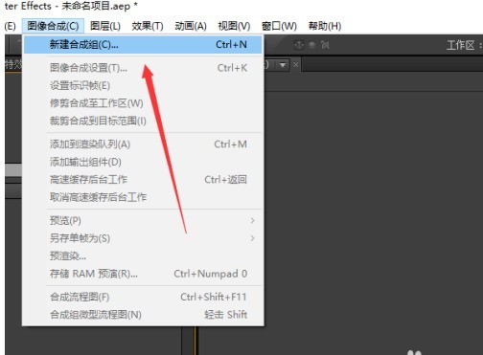The width and height of the screenshot is (483, 355).
Task: Expand the 另存单帧为(S) submenu
Action: 143,238
